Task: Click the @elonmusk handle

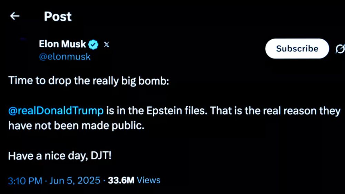Action: tap(65, 57)
